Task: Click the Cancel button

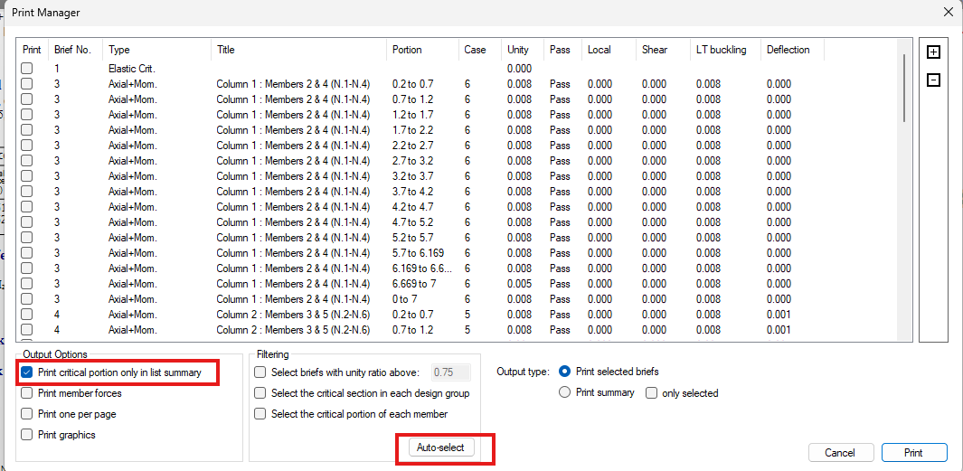Action: 839,452
